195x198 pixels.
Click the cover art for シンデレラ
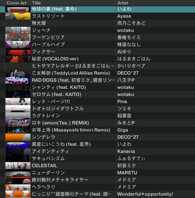coord(18,137)
